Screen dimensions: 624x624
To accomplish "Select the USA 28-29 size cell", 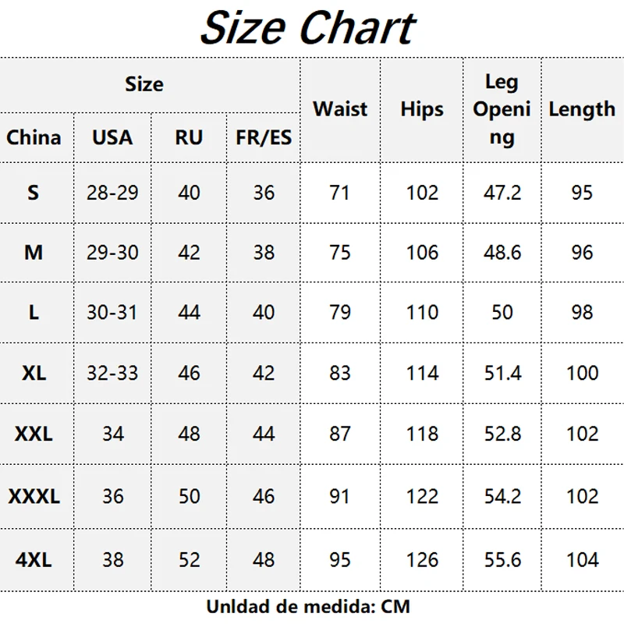I will (112, 193).
